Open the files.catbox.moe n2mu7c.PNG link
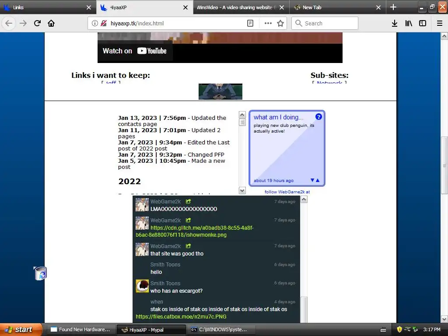Screen dimensions: 448x336 181,317
